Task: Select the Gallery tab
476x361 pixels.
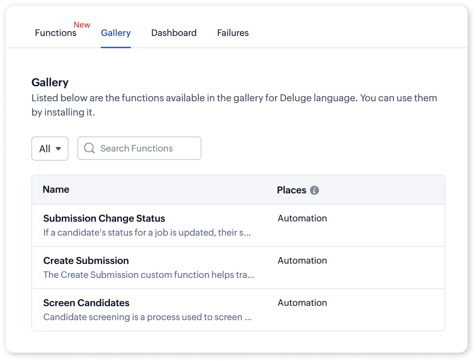Action: (x=116, y=33)
